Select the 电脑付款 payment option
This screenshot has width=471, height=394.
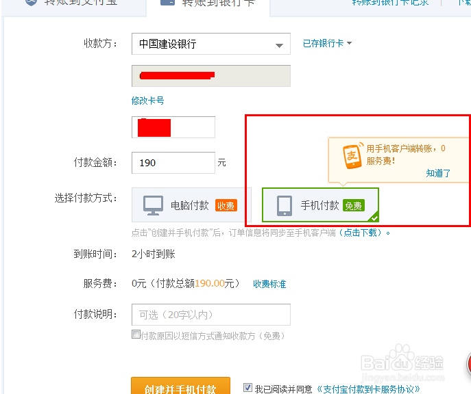pyautogui.click(x=191, y=205)
